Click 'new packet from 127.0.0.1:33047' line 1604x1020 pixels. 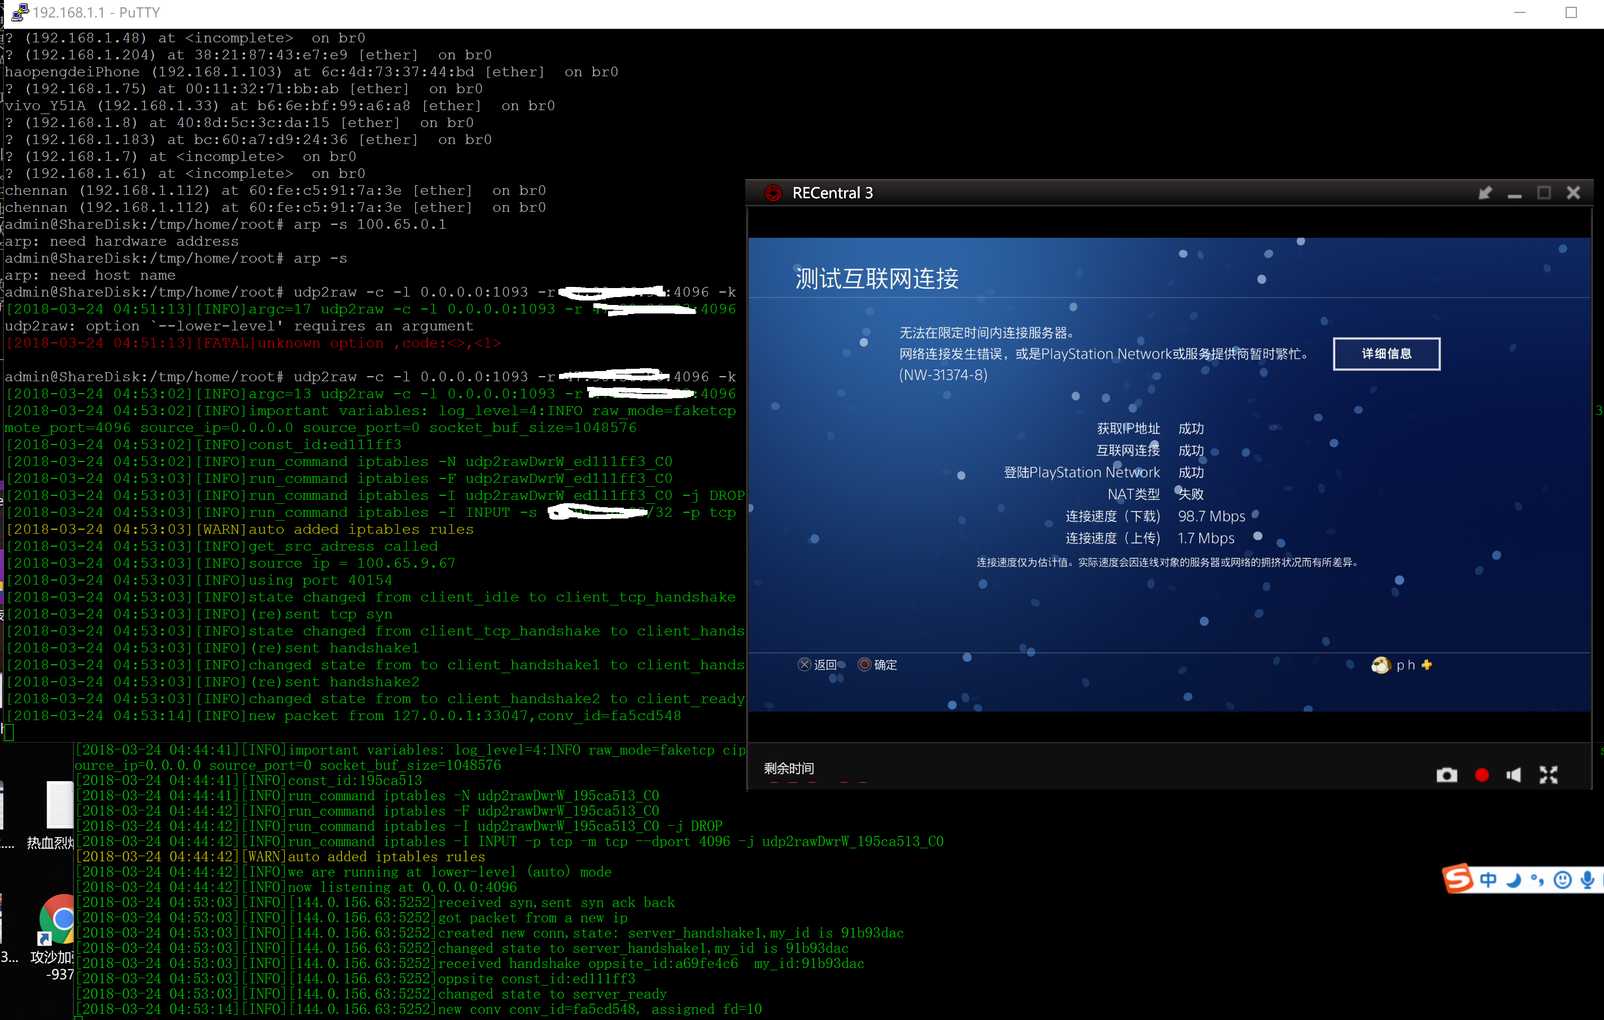click(343, 716)
